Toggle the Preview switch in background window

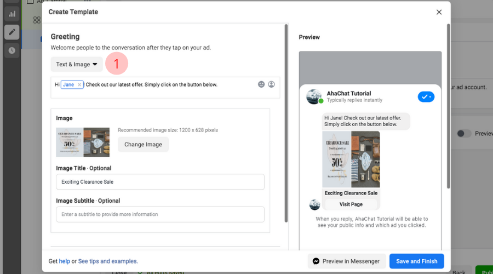[x=464, y=133]
